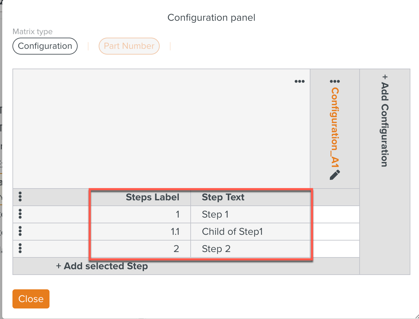Toggle the Configuration_A1 cell for Step 1

(x=335, y=214)
